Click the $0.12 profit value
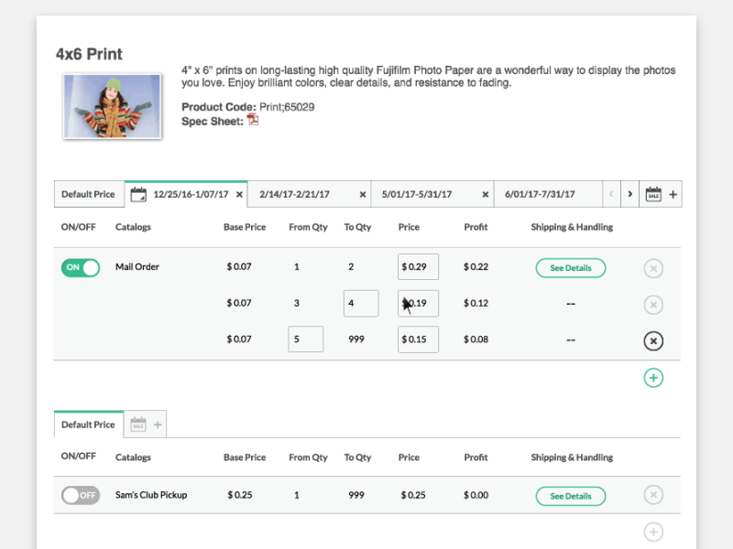The image size is (733, 549). (476, 303)
